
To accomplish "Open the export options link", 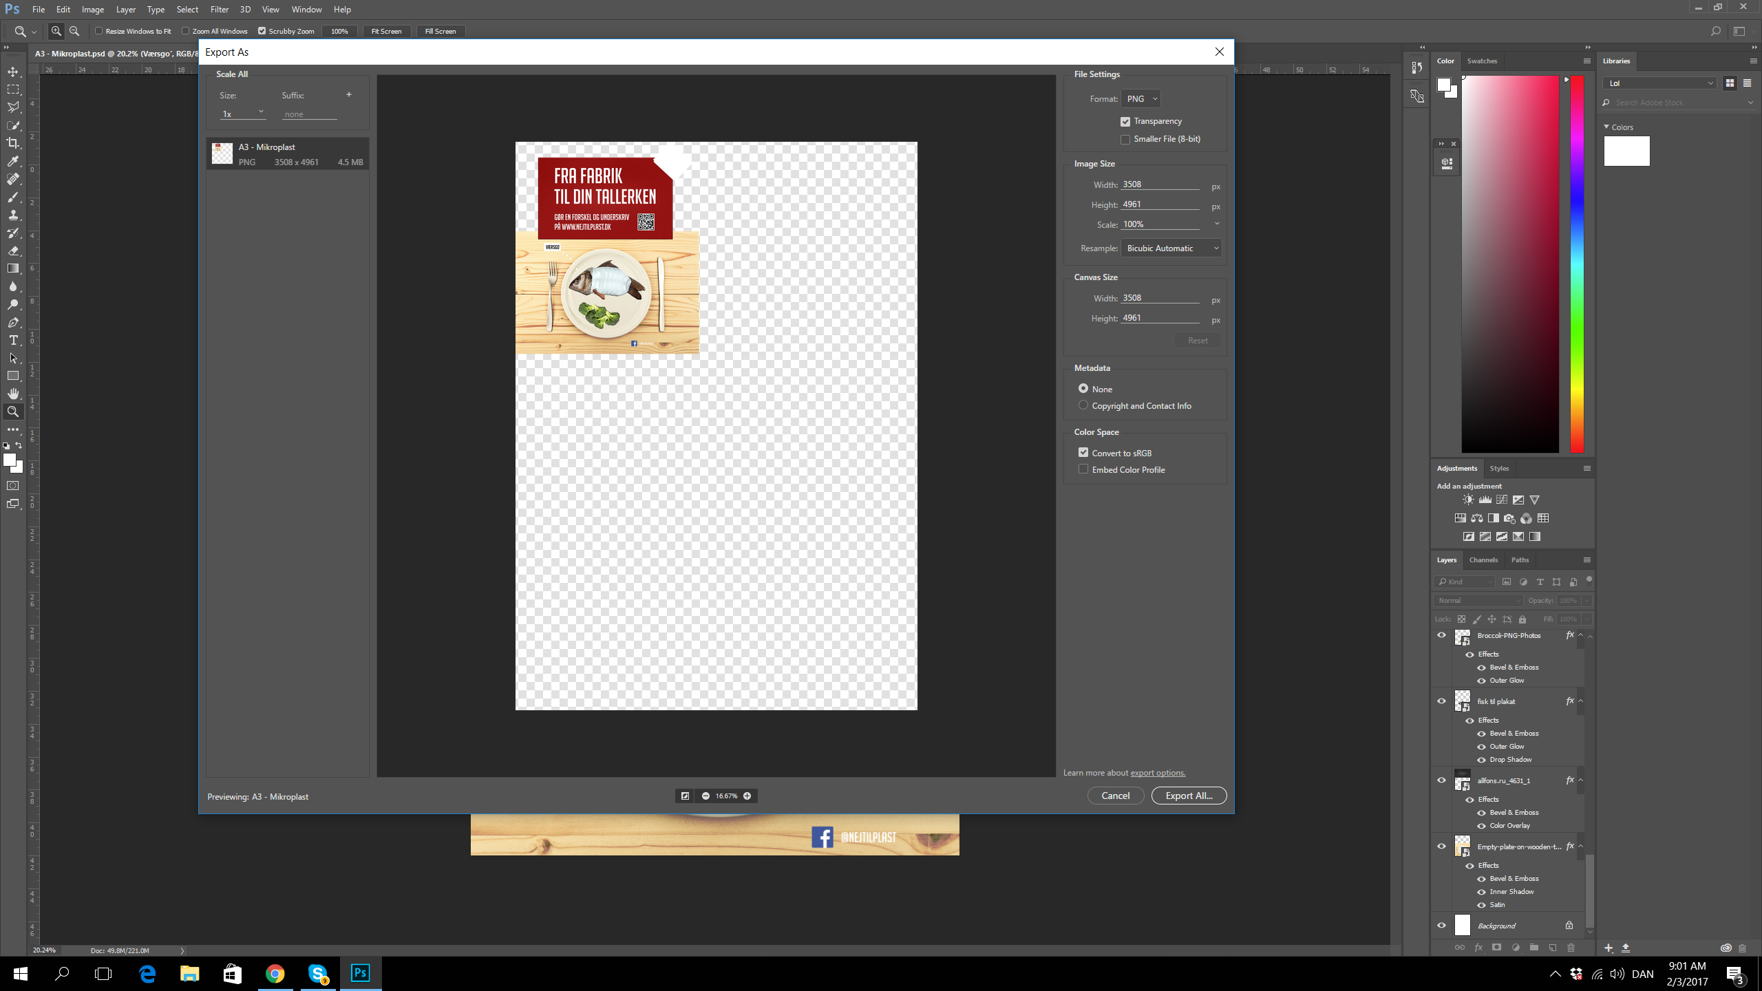I will (x=1158, y=772).
